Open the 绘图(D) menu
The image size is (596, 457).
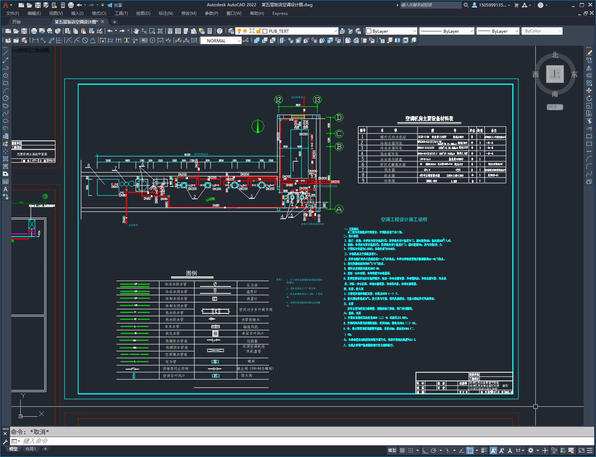click(143, 13)
